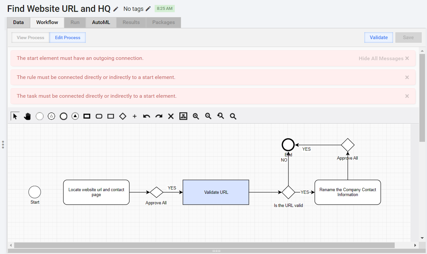Click the vertical scrollbar thumb
This screenshot has height=254, width=427.
click(422, 98)
